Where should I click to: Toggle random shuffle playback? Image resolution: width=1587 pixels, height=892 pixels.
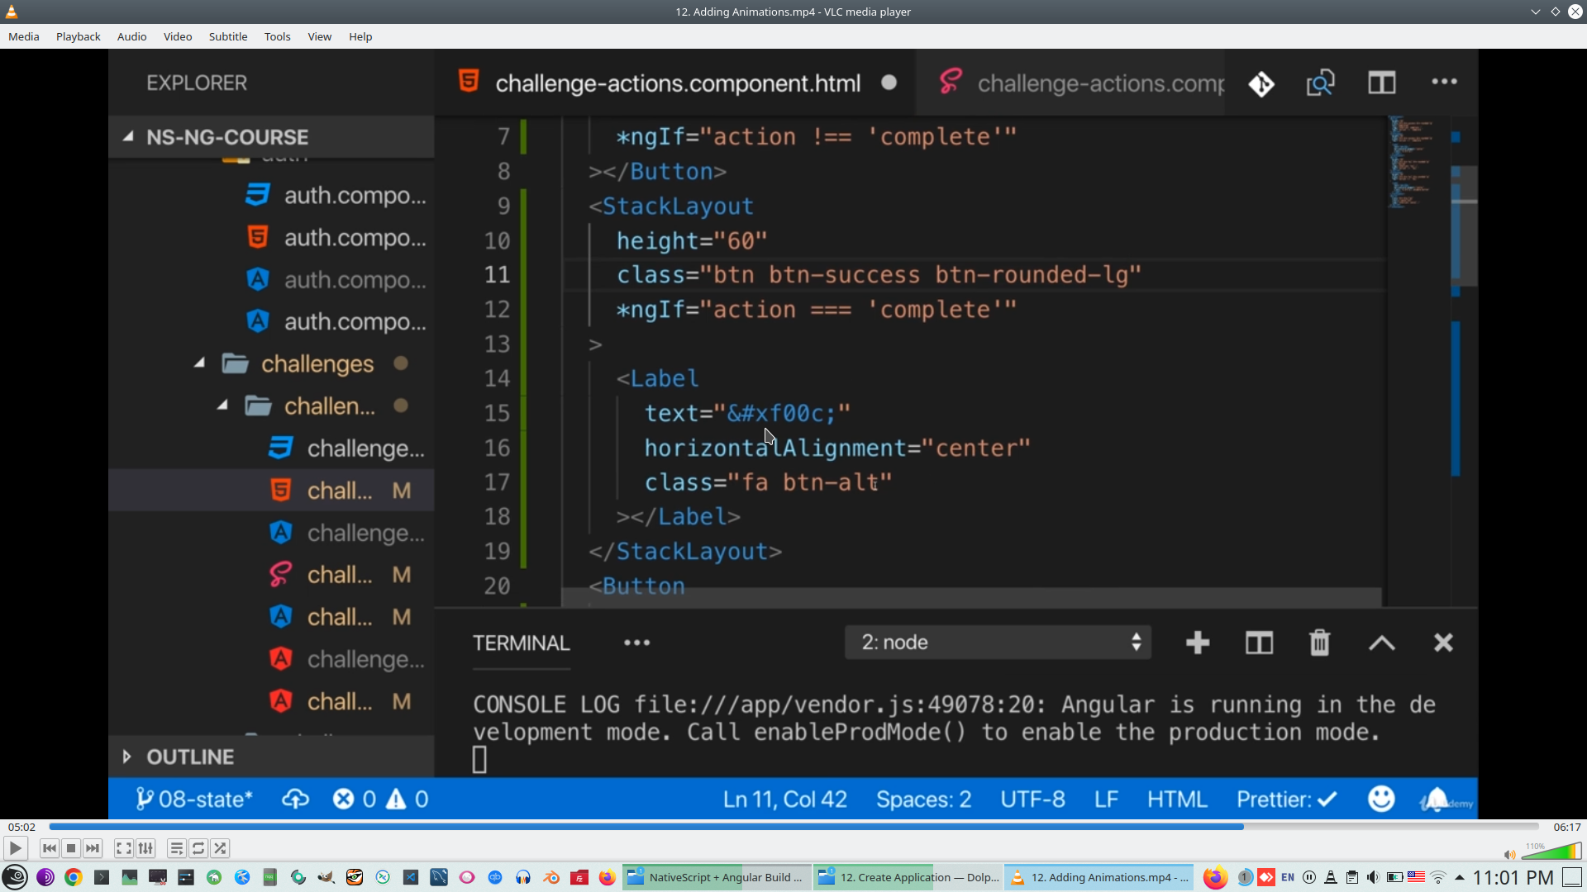pos(220,848)
